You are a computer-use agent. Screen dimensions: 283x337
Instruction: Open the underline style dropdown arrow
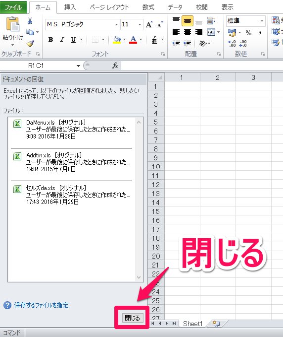82,40
